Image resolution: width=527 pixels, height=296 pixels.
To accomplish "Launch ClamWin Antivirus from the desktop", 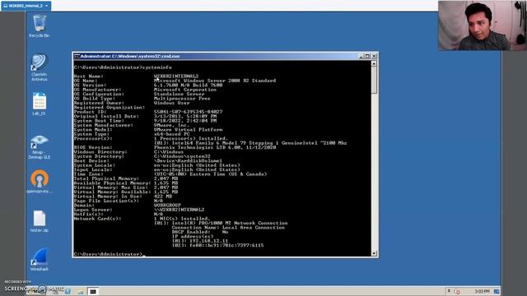I will tap(40, 67).
